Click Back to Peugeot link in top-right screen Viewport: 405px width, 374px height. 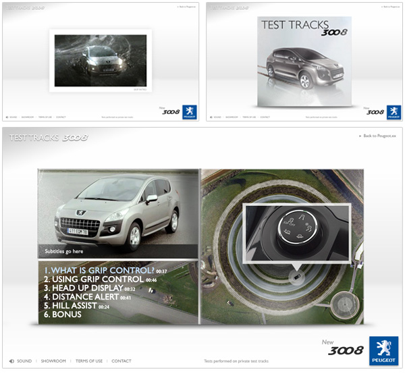391,7
